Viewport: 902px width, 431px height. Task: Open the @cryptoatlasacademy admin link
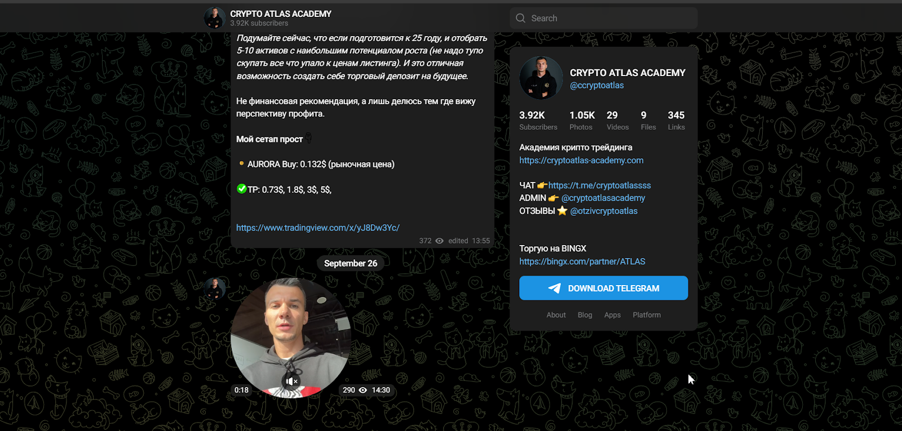(603, 198)
